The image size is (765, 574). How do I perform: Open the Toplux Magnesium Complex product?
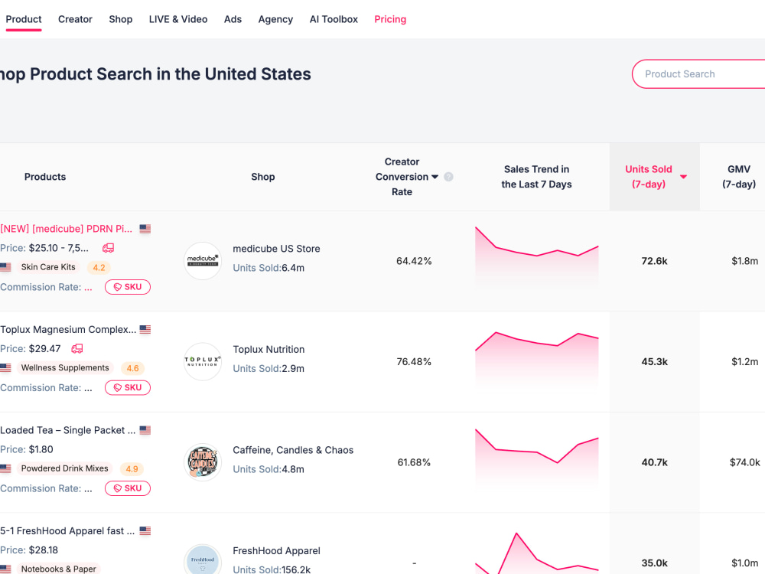click(x=68, y=329)
